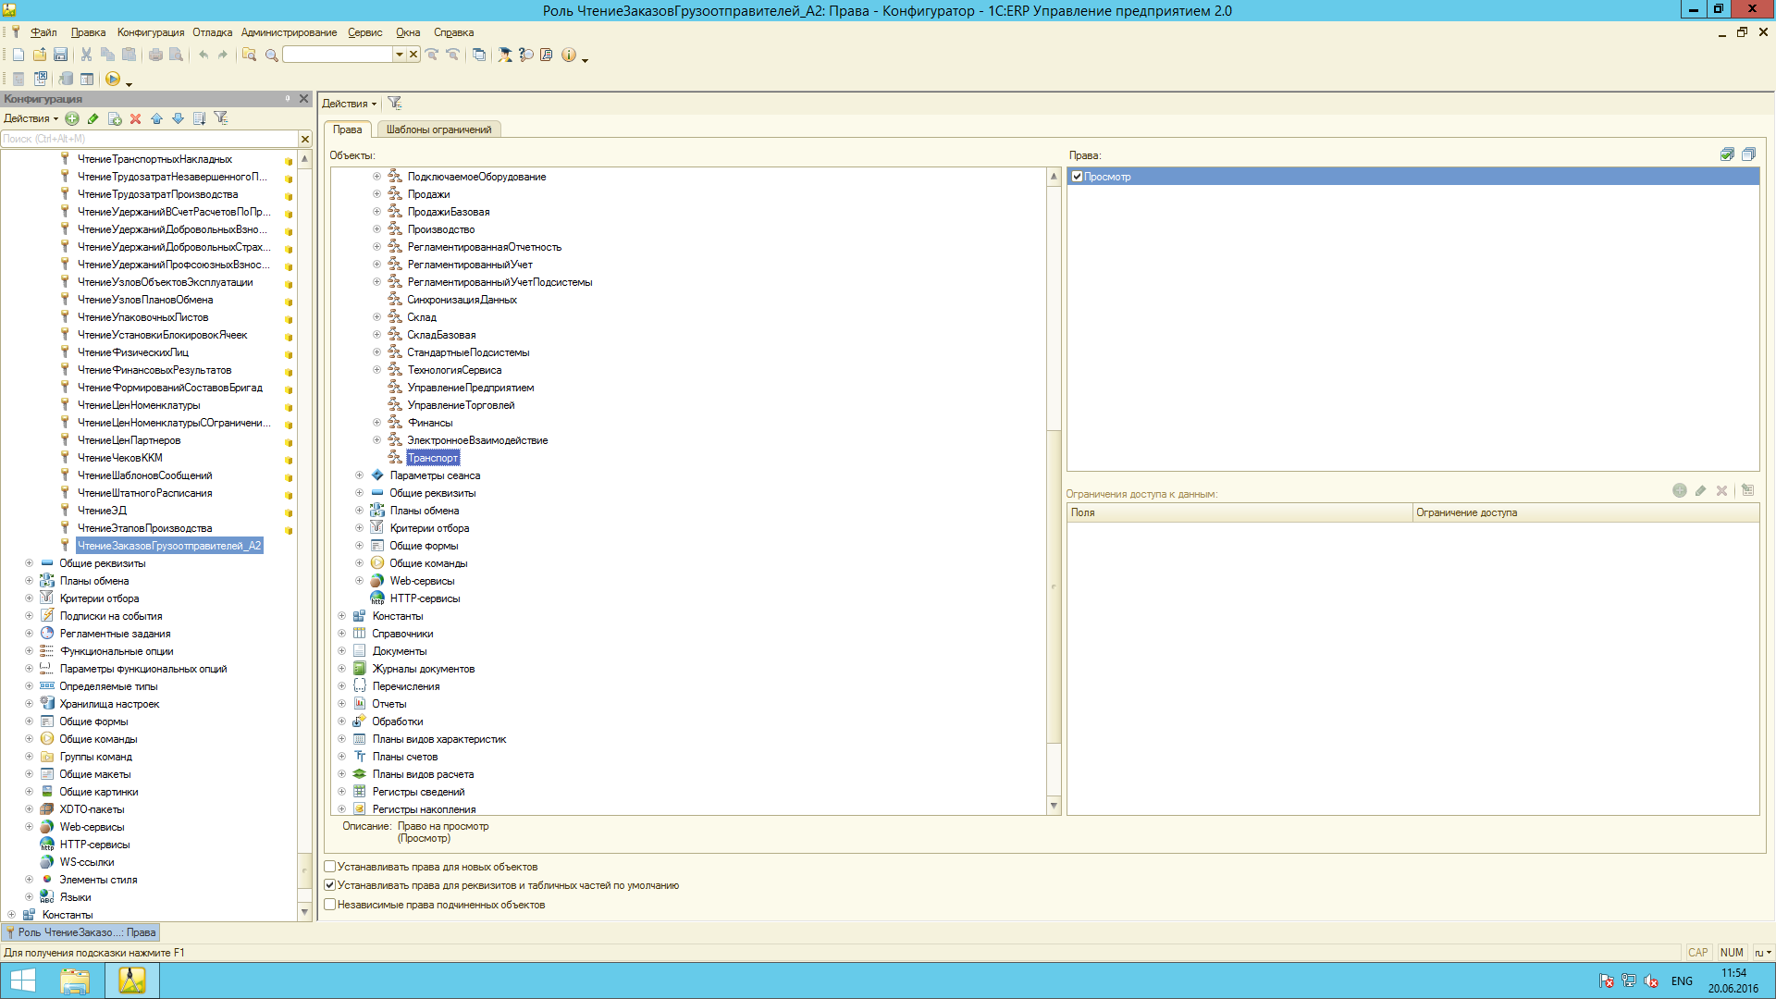This screenshot has width=1776, height=999.
Task: Click the green add button in the Configuration panel
Action: [x=72, y=118]
